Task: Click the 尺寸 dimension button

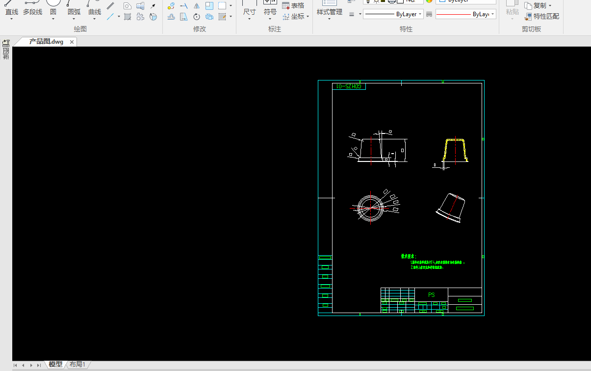Action: 249,12
